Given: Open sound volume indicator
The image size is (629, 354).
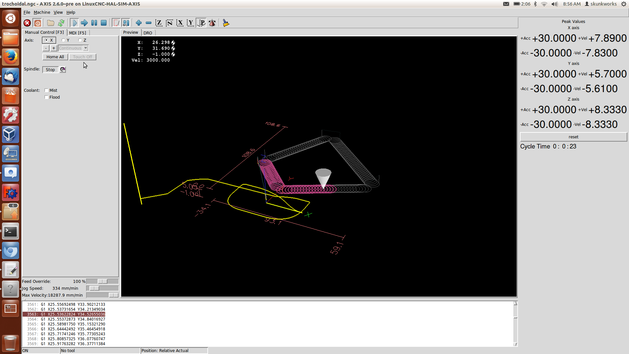Looking at the screenshot, I should [x=554, y=4].
